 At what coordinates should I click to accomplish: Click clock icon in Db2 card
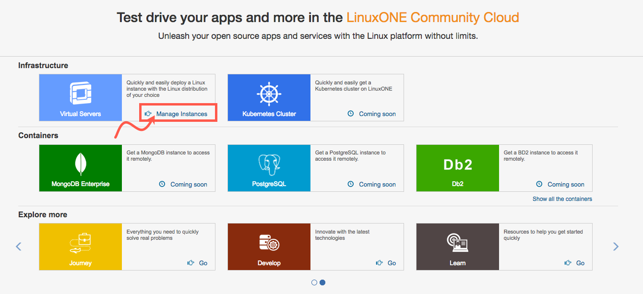coord(539,184)
